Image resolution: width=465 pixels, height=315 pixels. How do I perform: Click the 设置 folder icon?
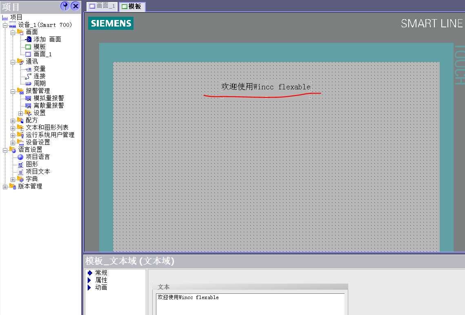pos(28,113)
